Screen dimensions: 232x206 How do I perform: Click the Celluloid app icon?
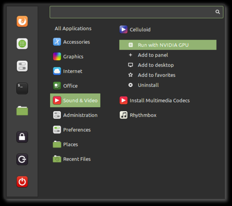[123, 29]
